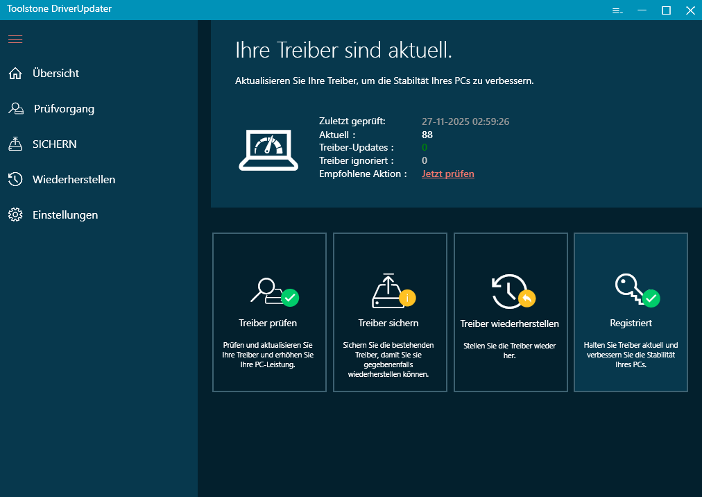702x497 pixels.
Task: Open the title bar menu button
Action: [617, 10]
